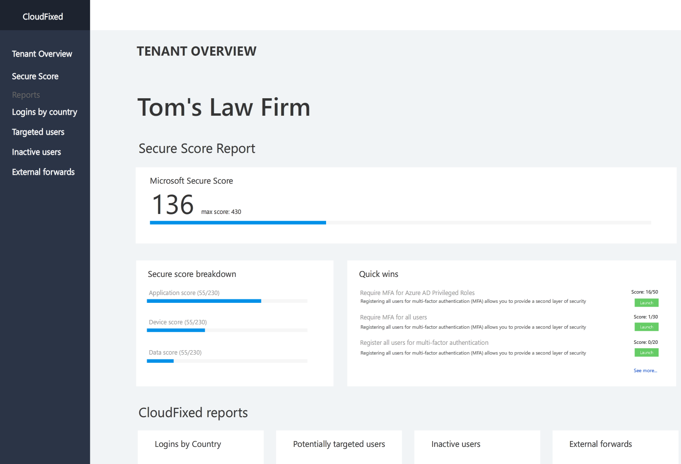
Task: Click the Score: 16/50 label
Action: click(644, 292)
